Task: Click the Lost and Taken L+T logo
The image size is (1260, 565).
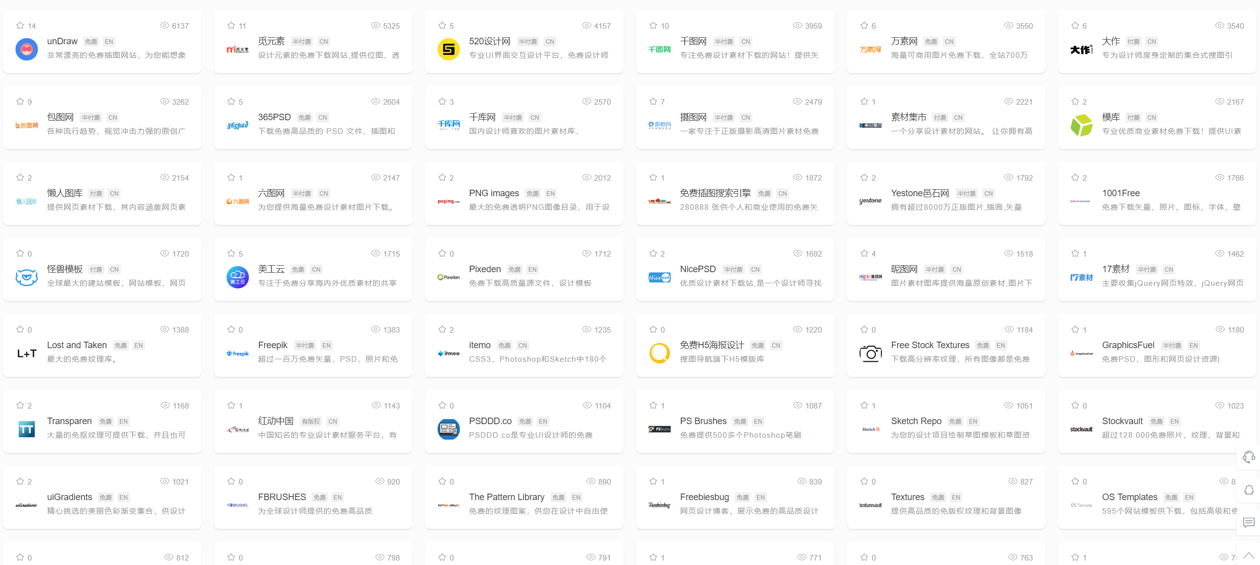Action: click(27, 353)
